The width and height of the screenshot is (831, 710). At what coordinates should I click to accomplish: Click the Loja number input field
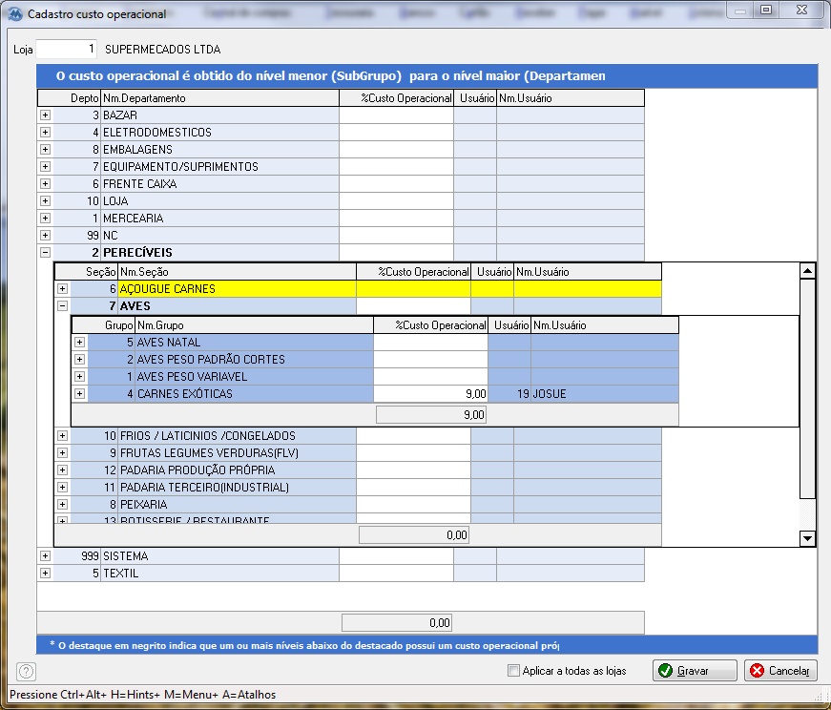point(66,50)
